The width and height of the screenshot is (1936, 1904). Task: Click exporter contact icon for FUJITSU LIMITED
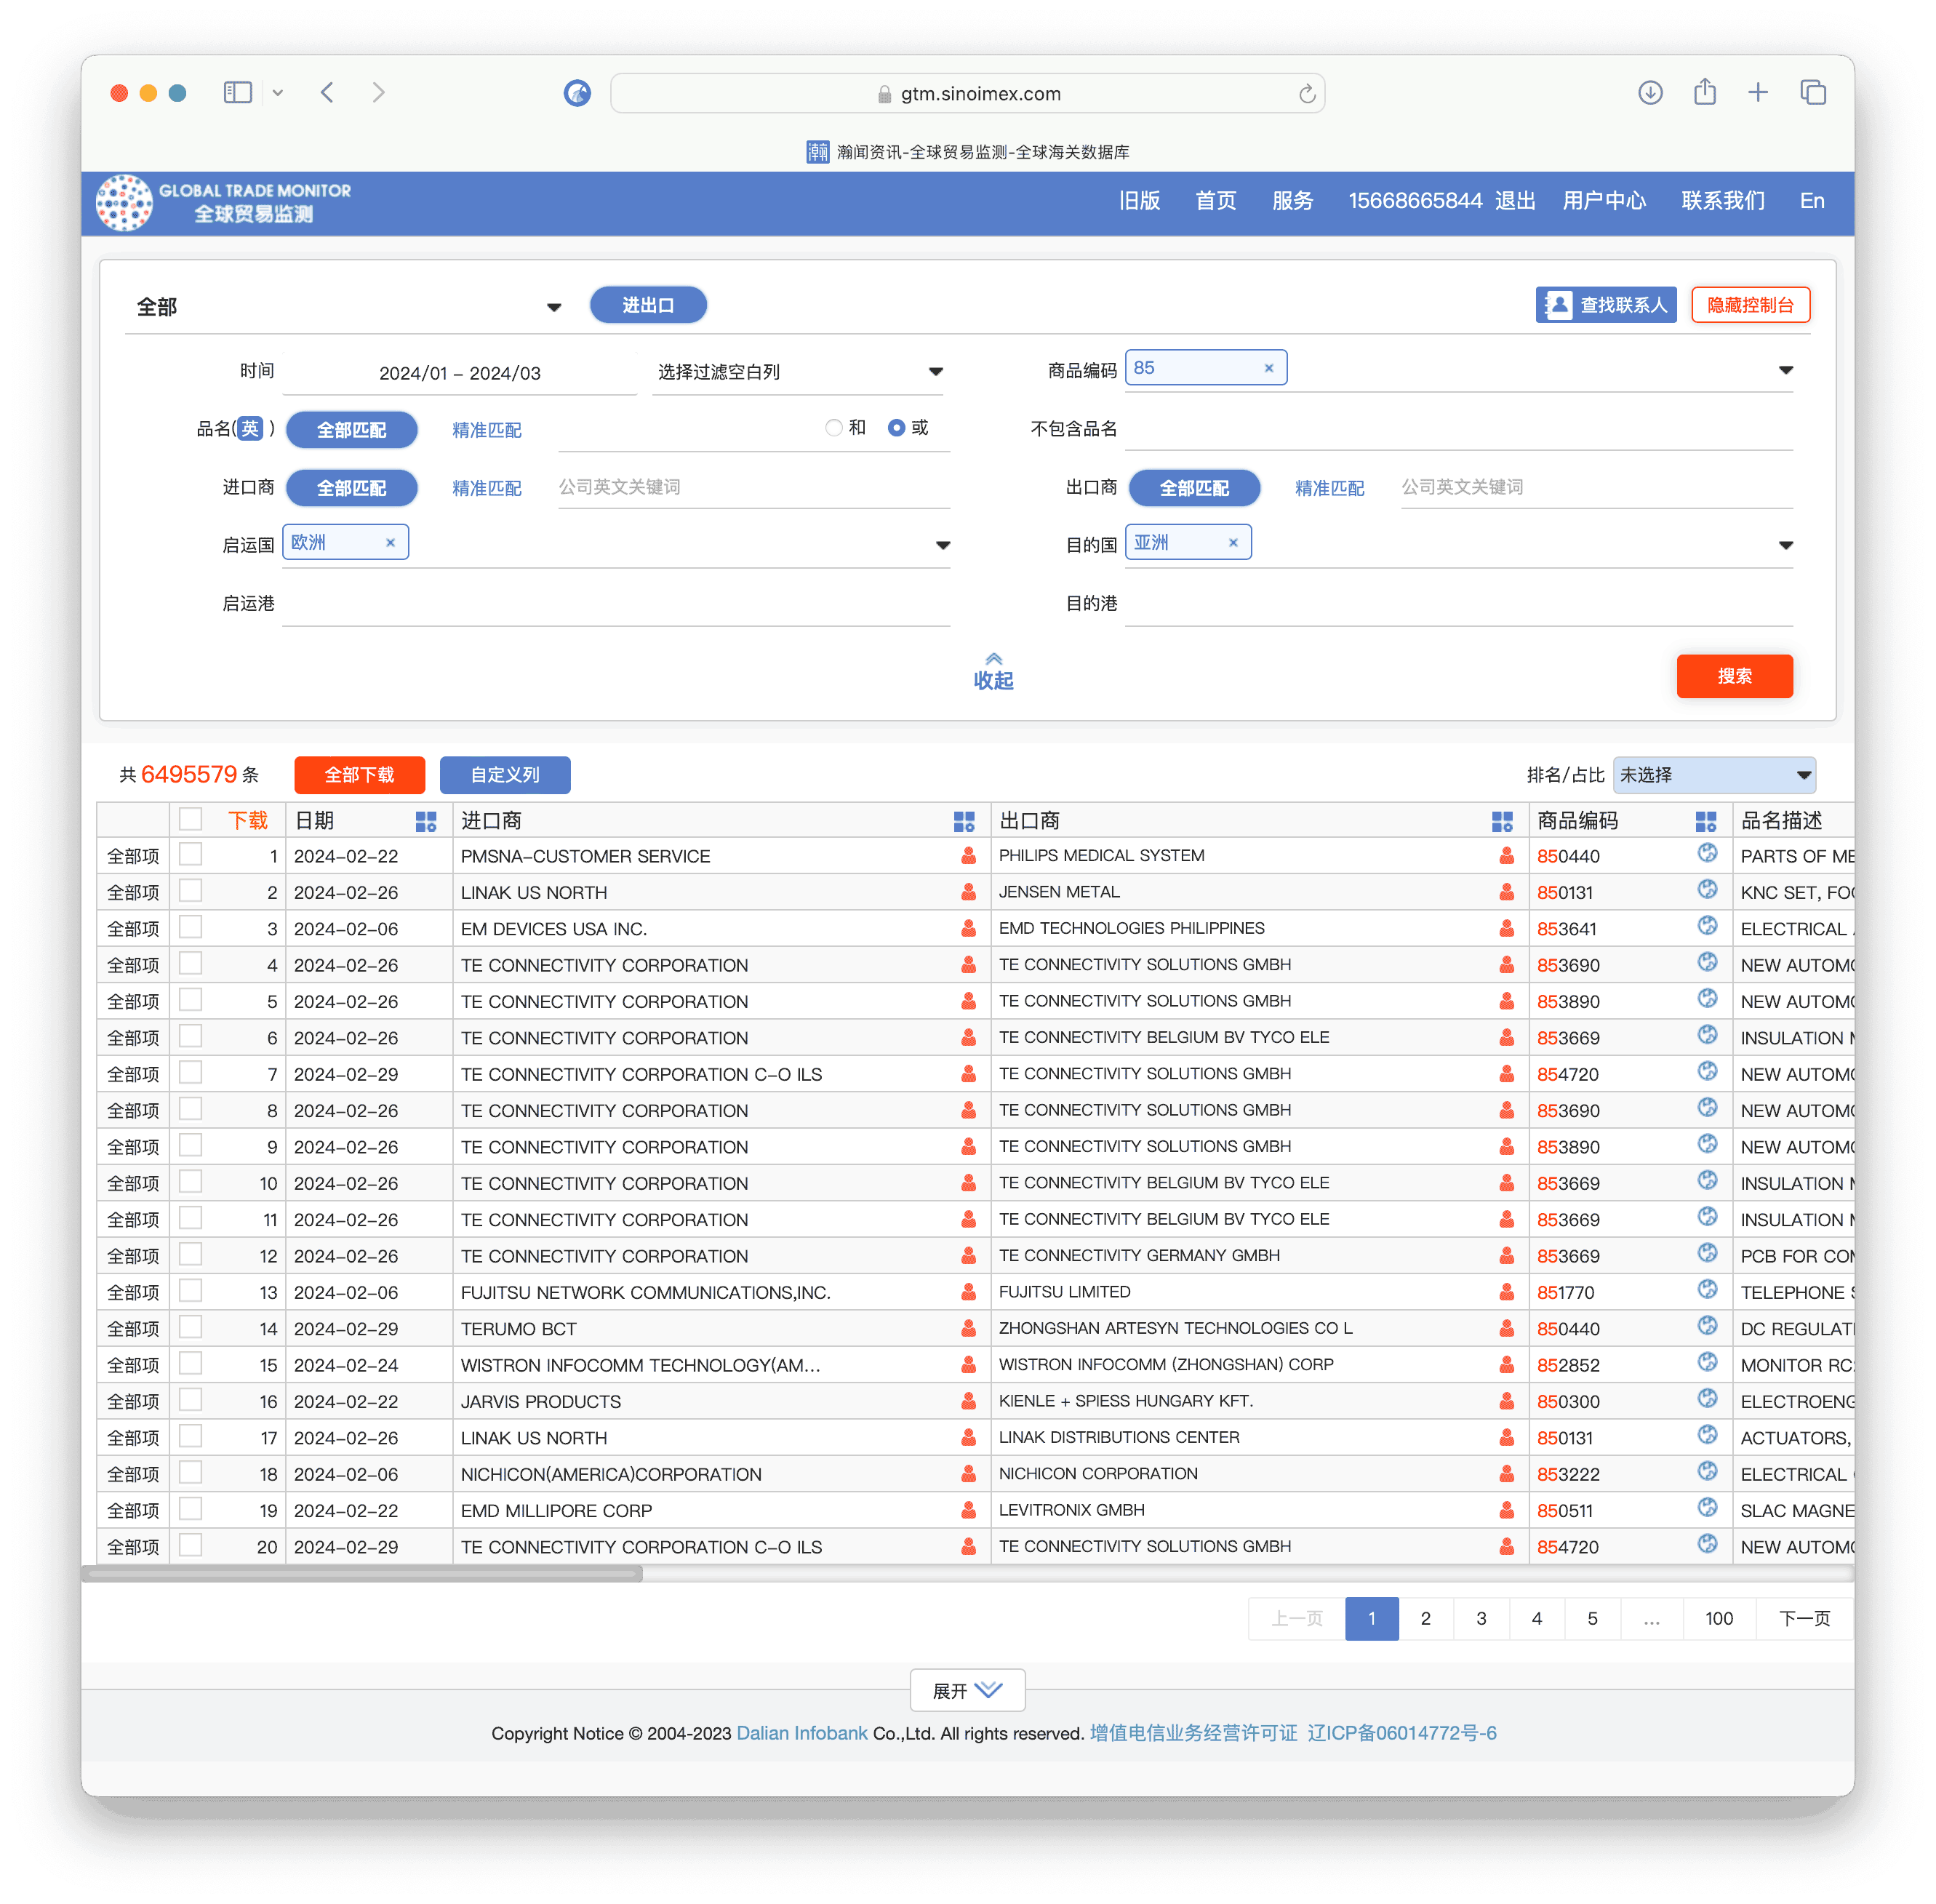point(1506,1293)
